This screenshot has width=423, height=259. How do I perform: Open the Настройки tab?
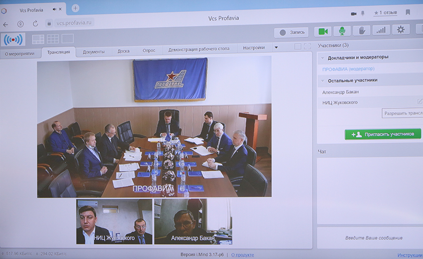point(254,48)
